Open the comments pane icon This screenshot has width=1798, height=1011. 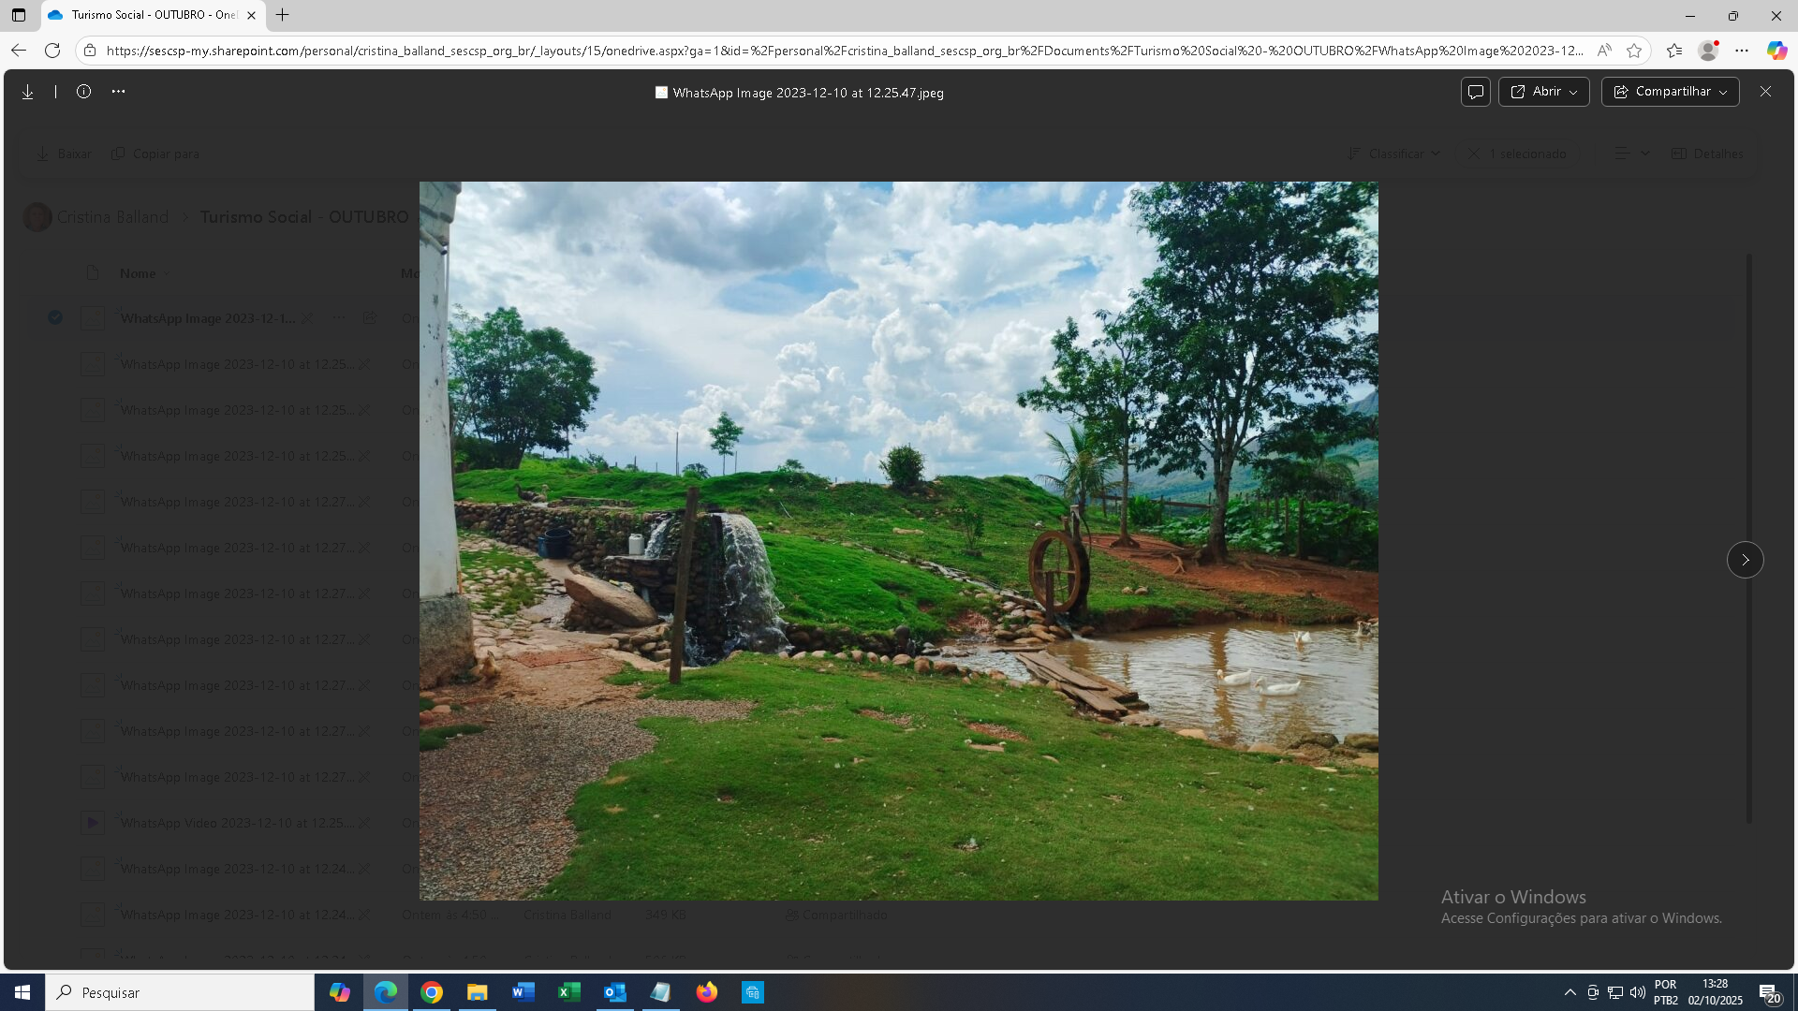tap(1475, 92)
